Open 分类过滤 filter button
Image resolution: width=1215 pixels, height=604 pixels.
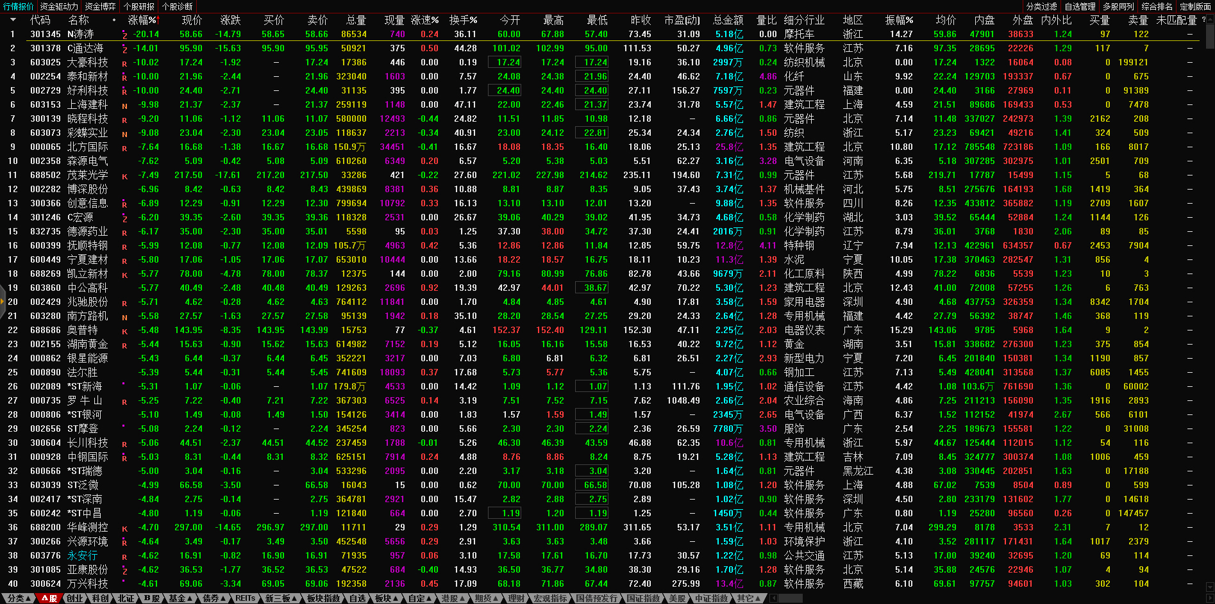[1041, 6]
